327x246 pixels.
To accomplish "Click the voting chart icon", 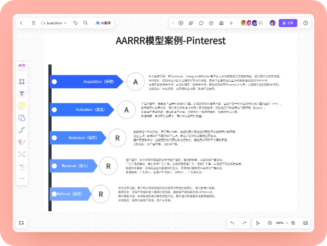I will 221,23.
